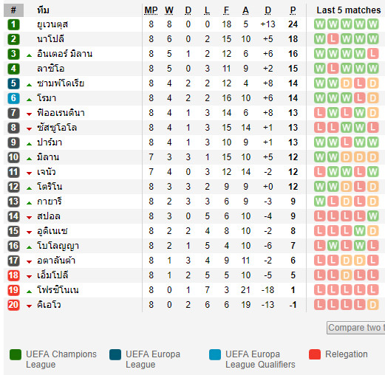Click the green UEFA Champions League swatch

coord(16,354)
